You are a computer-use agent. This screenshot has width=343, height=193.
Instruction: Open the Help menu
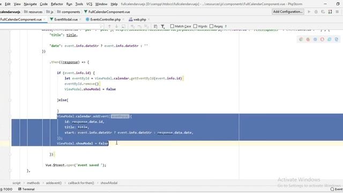pyautogui.click(x=114, y=4)
